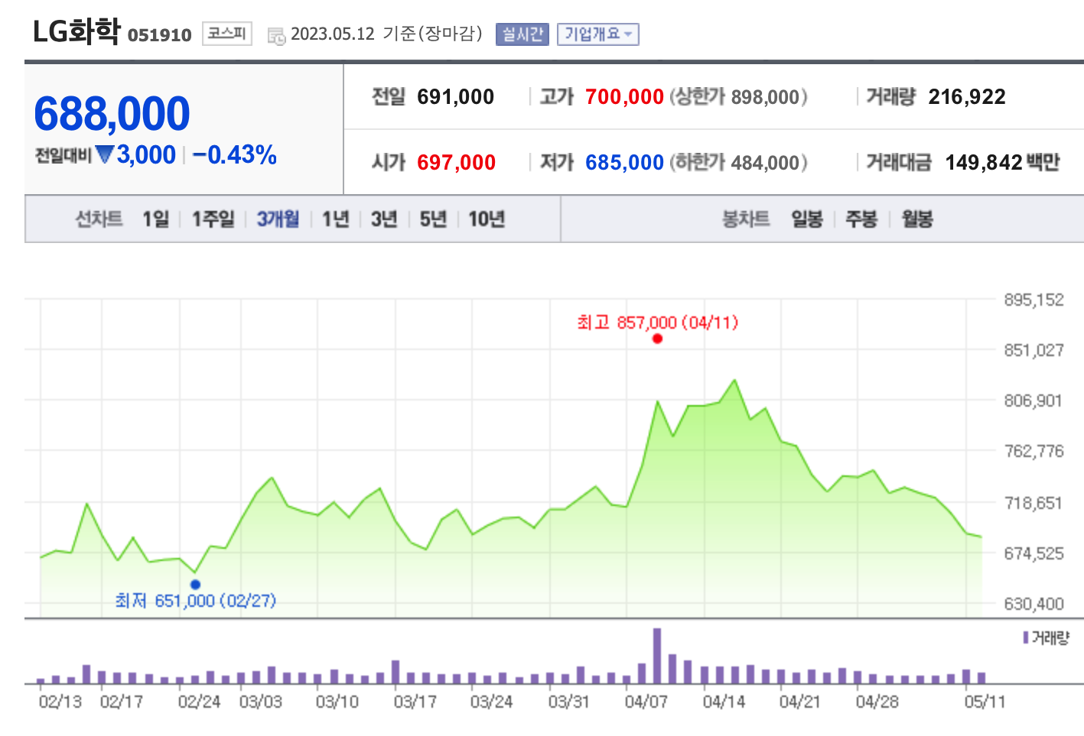Screen dimensions: 1084x736
Task: Select the 1년 line chart tab
Action: pos(335,219)
